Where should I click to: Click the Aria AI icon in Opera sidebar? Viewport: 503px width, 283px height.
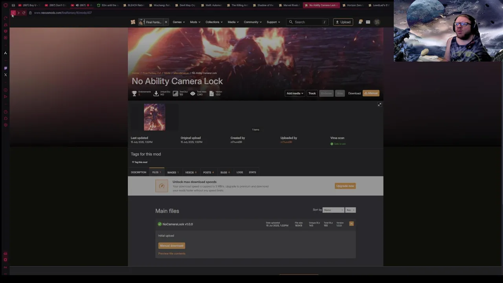(6, 53)
